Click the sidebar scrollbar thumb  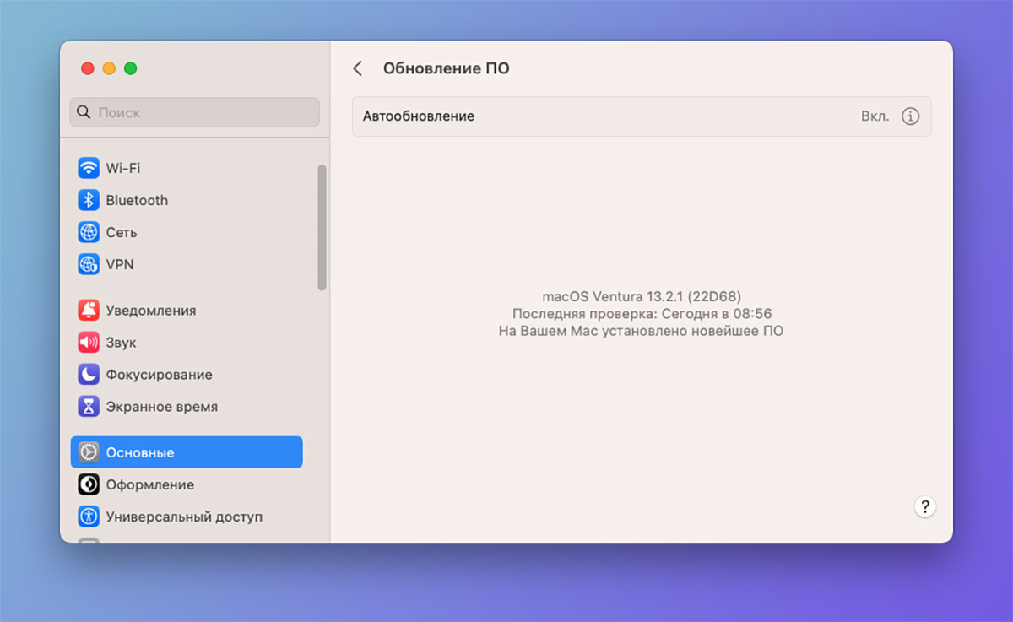[x=322, y=227]
